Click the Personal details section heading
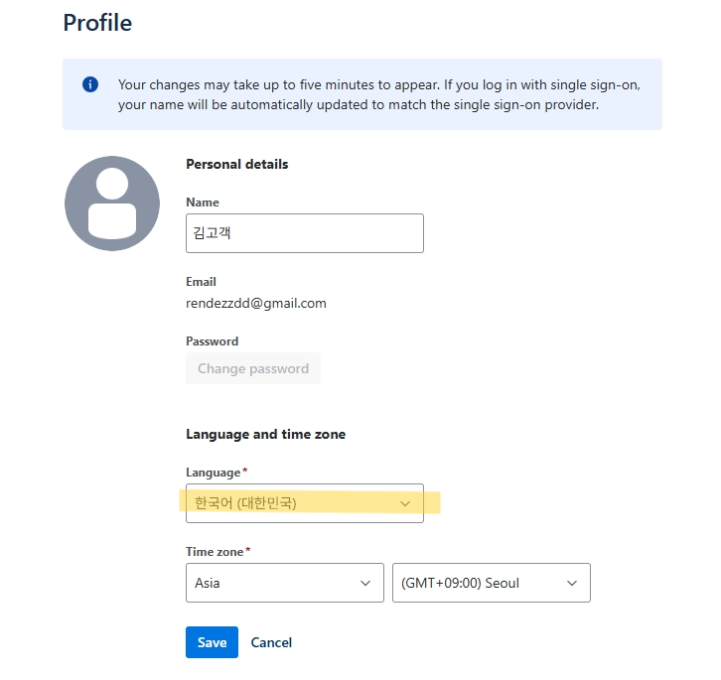 [236, 164]
